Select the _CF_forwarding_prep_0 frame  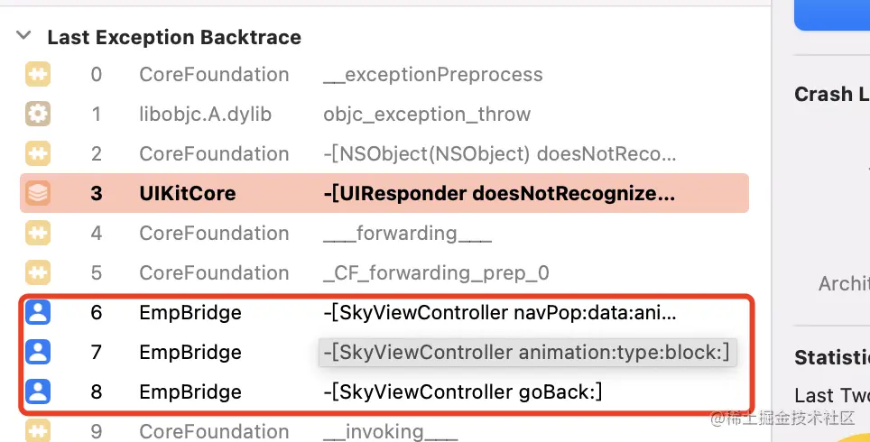(x=436, y=272)
